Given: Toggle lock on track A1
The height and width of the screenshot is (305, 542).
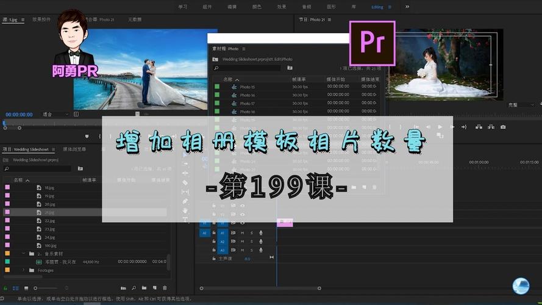Looking at the screenshot, I should tap(214, 233).
